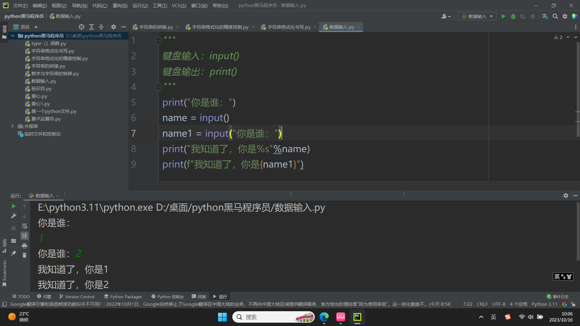Click the Debug bug icon

513,16
